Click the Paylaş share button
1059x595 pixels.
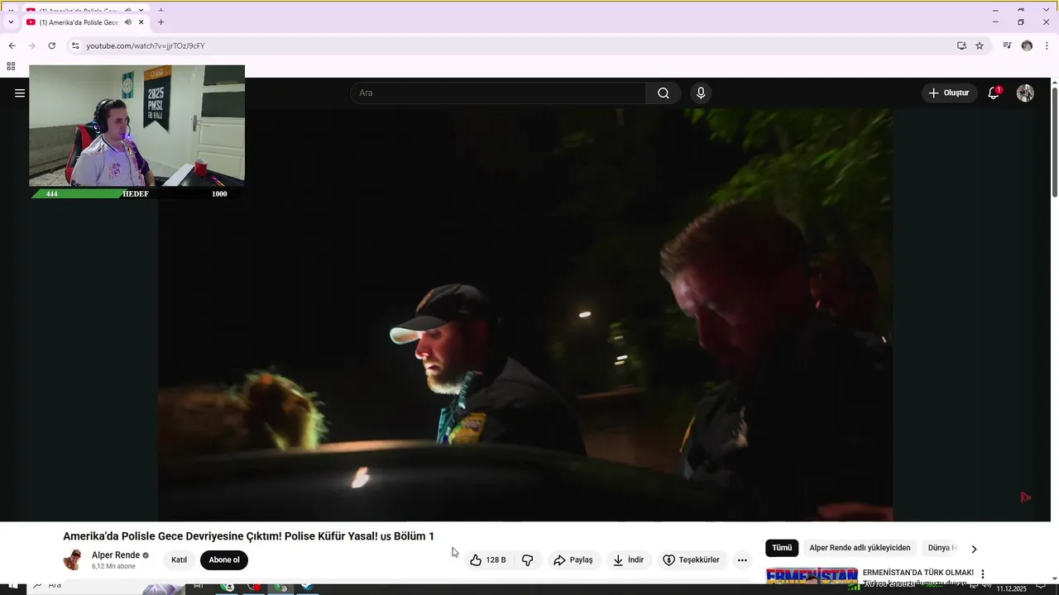coord(573,560)
